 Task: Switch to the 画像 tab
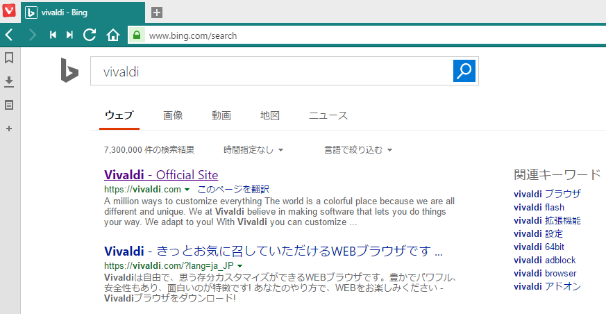click(x=173, y=115)
